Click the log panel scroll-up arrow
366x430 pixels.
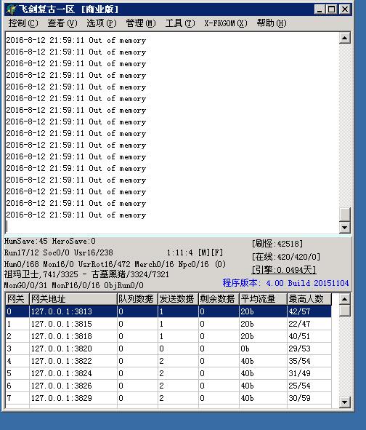click(345, 38)
